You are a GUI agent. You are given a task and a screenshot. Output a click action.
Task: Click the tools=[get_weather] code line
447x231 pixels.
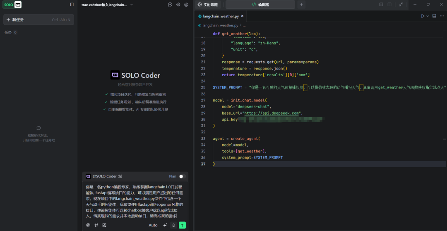(244, 151)
